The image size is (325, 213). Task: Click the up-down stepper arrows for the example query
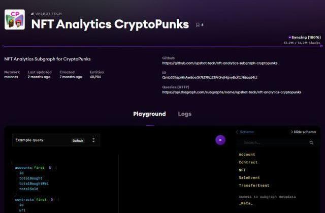point(93,140)
